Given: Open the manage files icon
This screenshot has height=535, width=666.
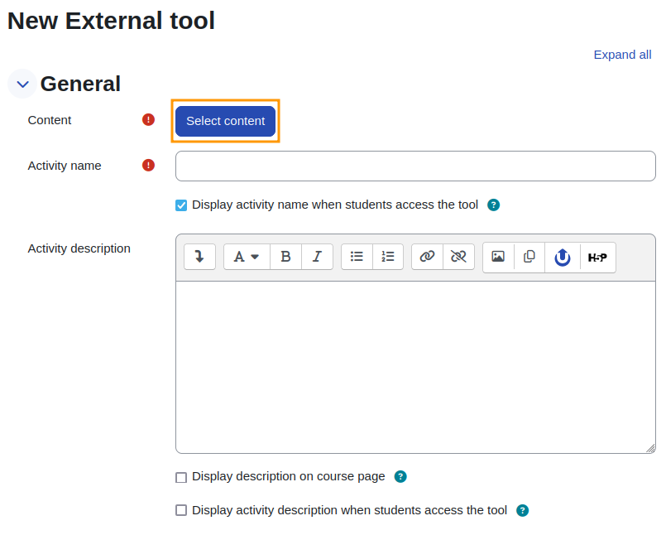Looking at the screenshot, I should click(x=529, y=257).
